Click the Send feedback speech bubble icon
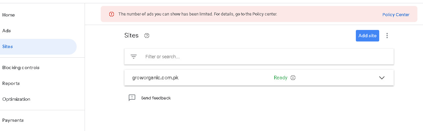Viewport: 423px width, 131px height. (132, 98)
